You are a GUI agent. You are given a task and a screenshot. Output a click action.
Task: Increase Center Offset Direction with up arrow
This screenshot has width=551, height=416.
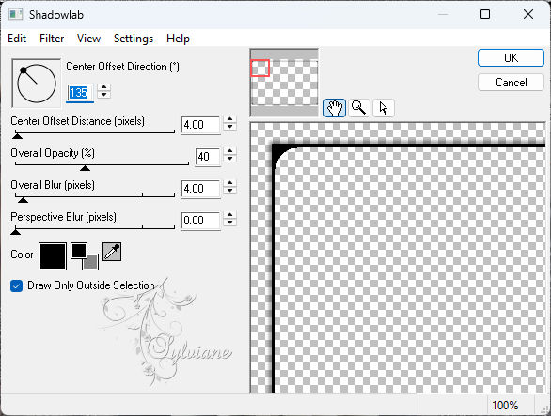[x=103, y=87]
